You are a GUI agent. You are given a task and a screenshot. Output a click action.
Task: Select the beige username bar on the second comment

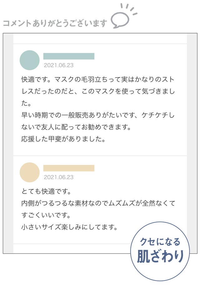point(69,168)
